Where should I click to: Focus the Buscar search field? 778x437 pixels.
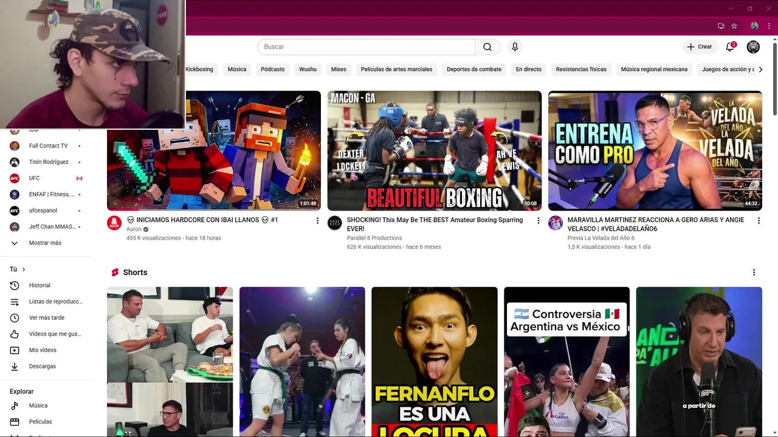coord(366,47)
